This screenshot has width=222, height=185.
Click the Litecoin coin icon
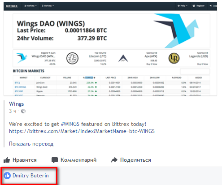point(72,58)
